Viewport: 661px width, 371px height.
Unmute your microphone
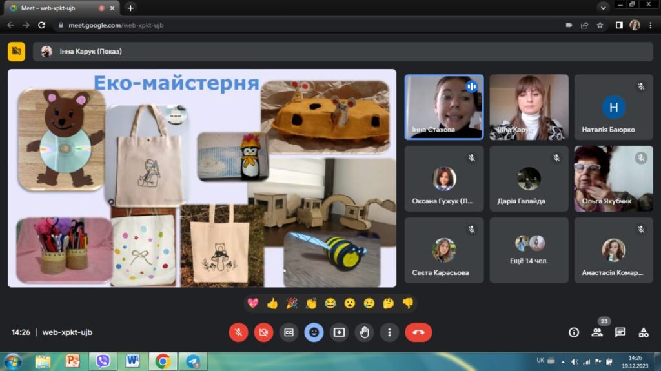click(x=239, y=332)
